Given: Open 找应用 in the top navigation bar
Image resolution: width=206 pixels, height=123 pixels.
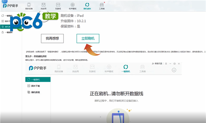Looking at the screenshot, I should (x=44, y=6).
